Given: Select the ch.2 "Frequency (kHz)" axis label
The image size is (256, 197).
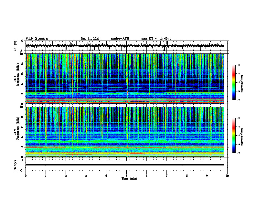Looking at the screenshot, I should coord(18,128).
